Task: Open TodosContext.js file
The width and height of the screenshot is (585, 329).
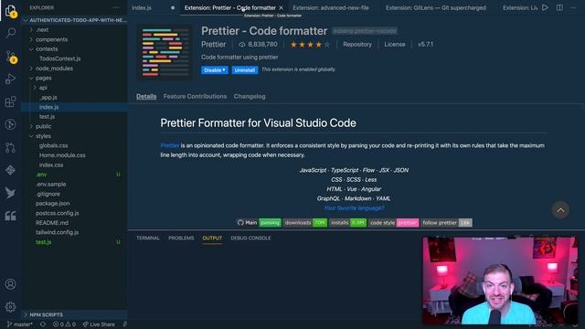Action: point(74,58)
